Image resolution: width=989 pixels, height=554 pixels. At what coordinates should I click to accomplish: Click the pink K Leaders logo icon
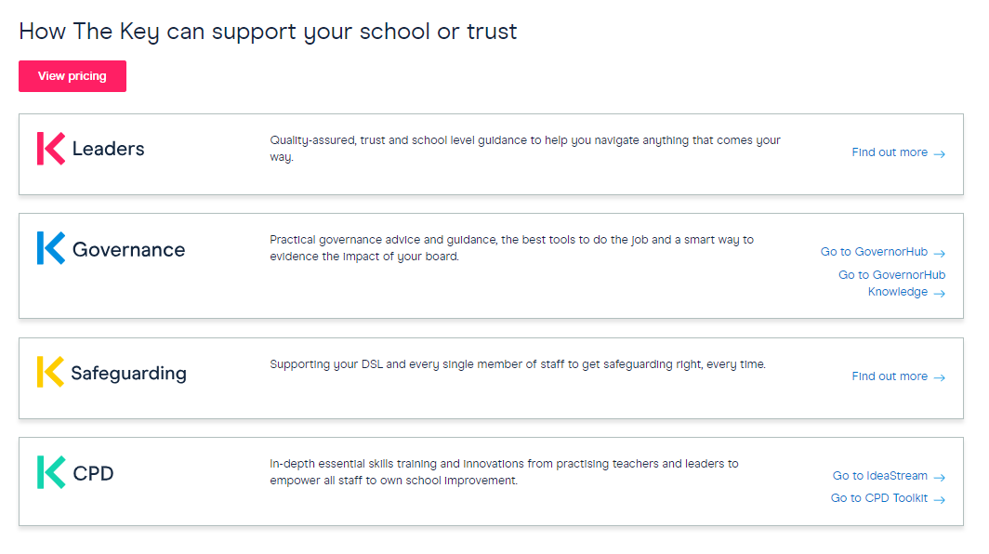point(51,149)
